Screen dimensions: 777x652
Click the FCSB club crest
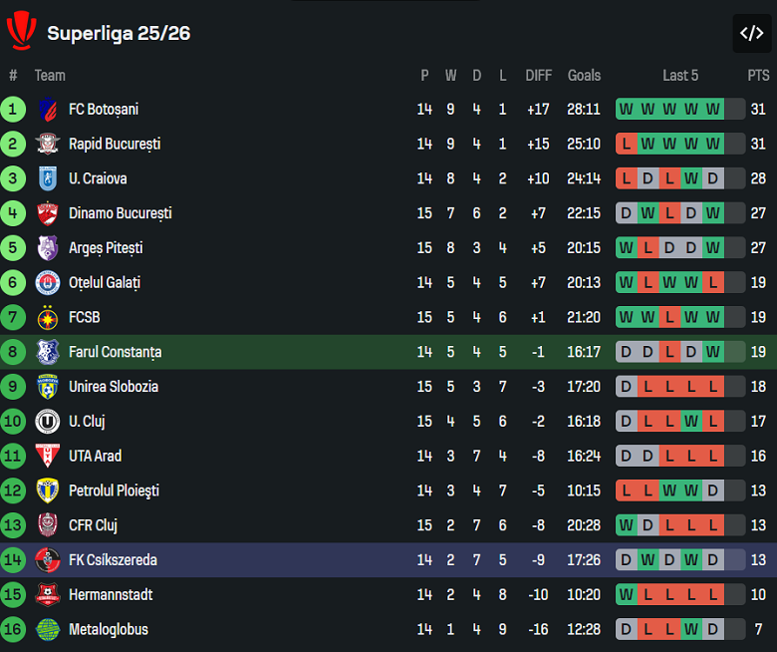point(47,317)
